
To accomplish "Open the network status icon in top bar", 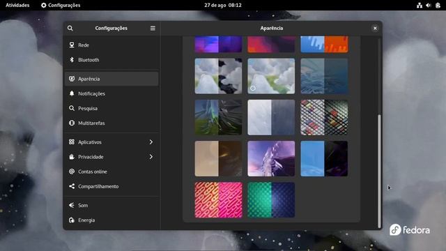I will (x=420, y=5).
